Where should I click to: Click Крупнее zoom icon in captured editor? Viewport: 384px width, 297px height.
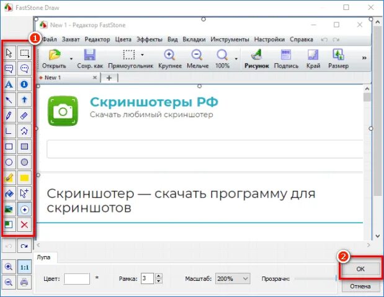point(170,55)
